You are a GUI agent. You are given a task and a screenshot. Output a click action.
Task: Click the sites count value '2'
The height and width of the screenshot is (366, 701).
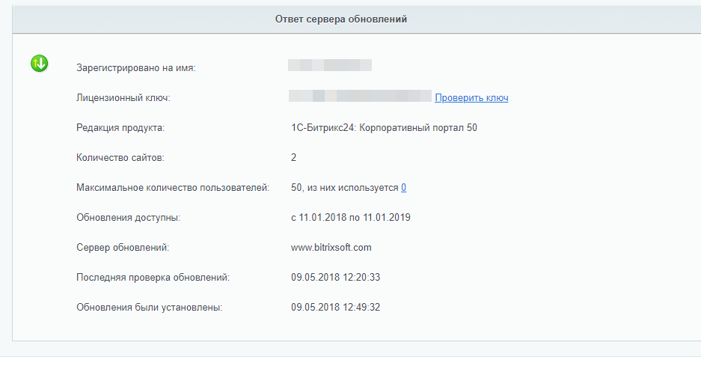[x=294, y=157]
